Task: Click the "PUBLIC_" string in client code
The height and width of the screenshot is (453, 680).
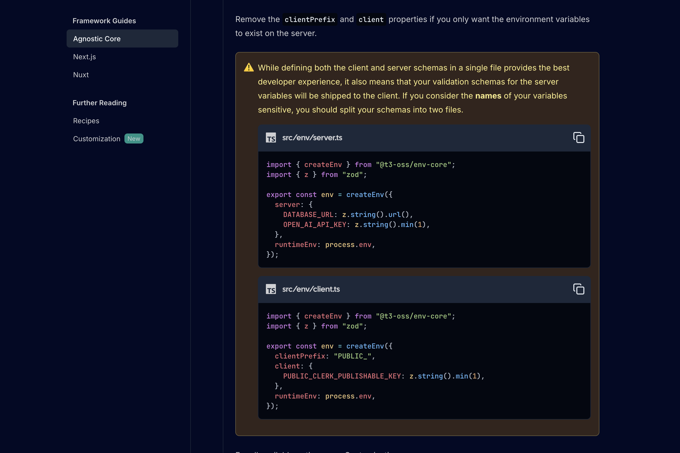Action: pos(352,356)
